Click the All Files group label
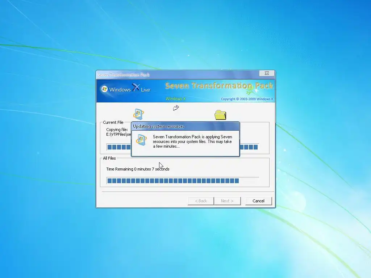 [109, 158]
